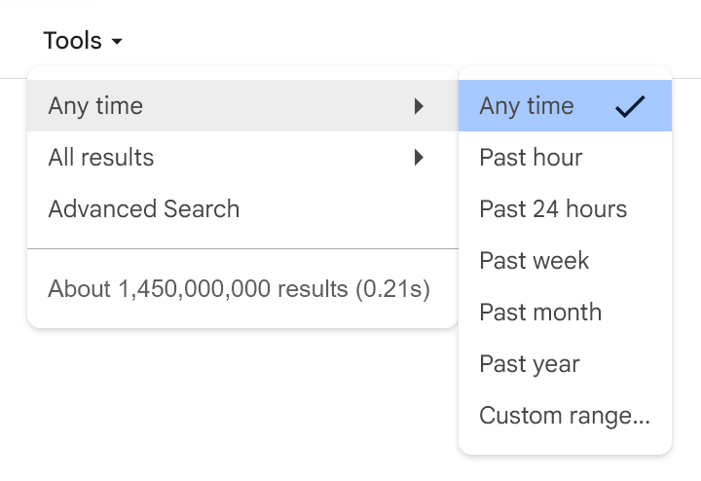Click the divider line under Advanced Search
Viewport: 701px width, 481px height.
(x=240, y=248)
